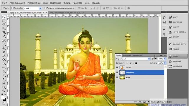The height and width of the screenshot is (106, 189).
Task: Select the Type tool
Action: coord(4,75)
